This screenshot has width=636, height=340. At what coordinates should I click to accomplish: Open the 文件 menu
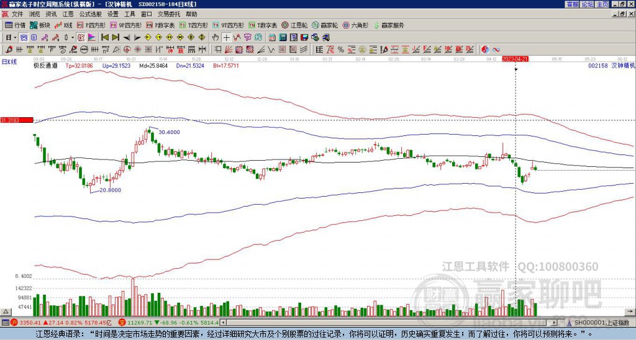17,14
